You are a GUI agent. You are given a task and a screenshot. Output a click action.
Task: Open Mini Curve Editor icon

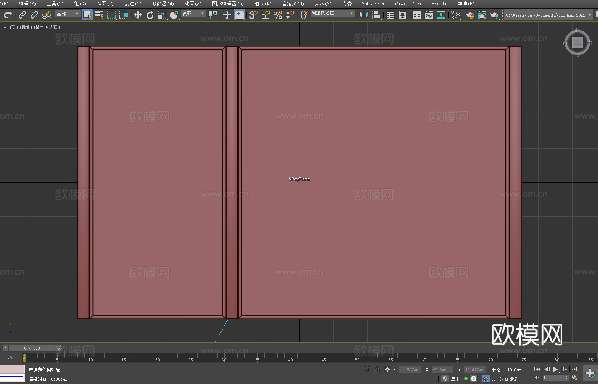point(11,358)
